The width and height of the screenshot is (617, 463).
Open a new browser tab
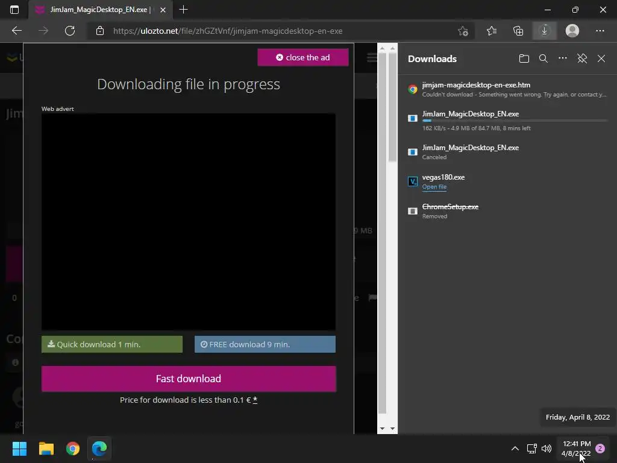click(x=183, y=10)
